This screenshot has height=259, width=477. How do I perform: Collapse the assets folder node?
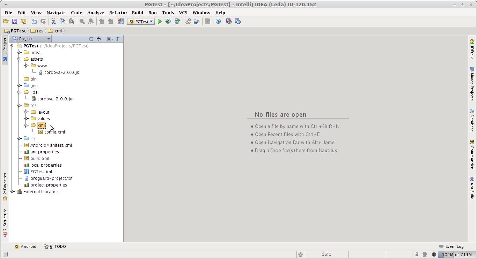(19, 59)
